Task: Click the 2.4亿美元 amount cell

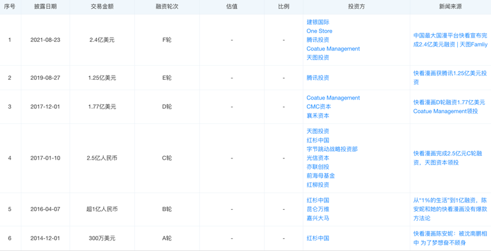Action: tap(102, 40)
